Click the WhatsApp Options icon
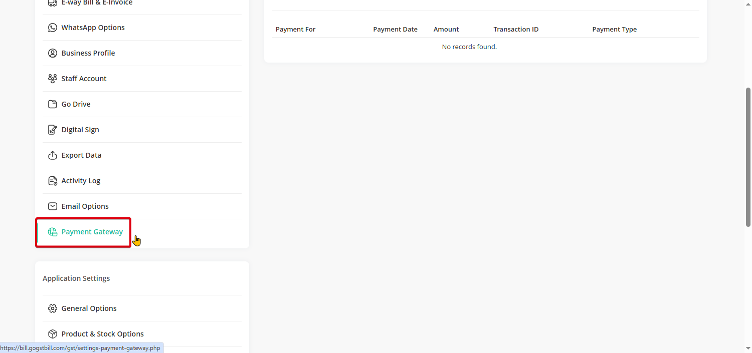 tap(52, 28)
